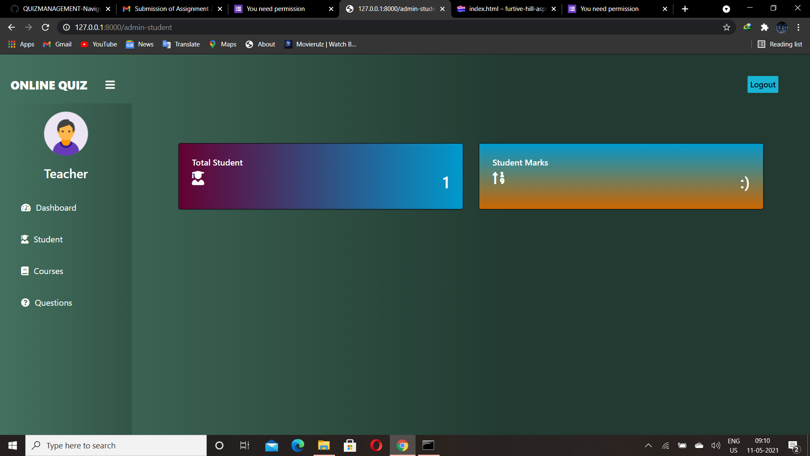
Task: Click the ranking icon on Student Marks card
Action: pos(498,178)
